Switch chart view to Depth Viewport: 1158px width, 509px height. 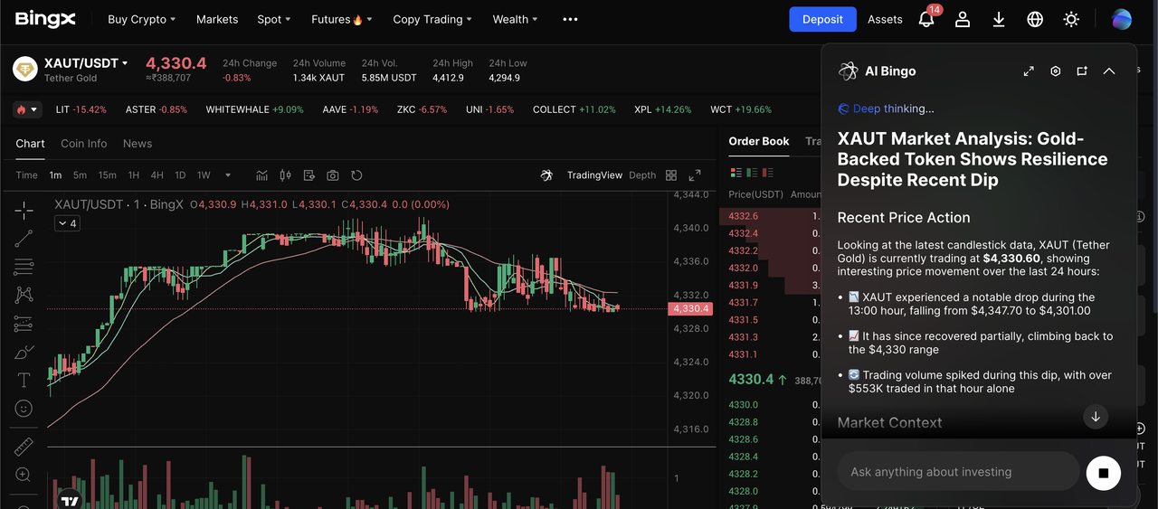coord(642,175)
